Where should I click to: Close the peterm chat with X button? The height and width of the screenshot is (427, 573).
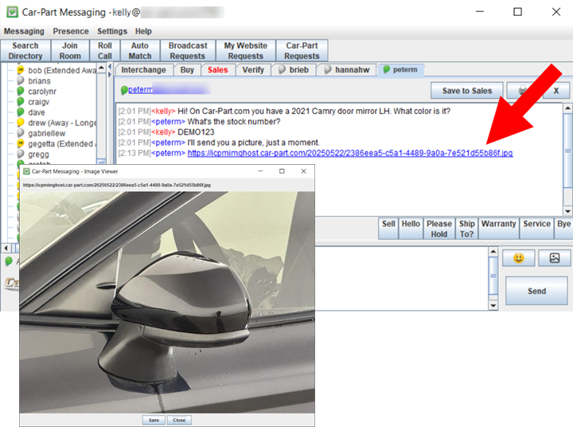(556, 90)
